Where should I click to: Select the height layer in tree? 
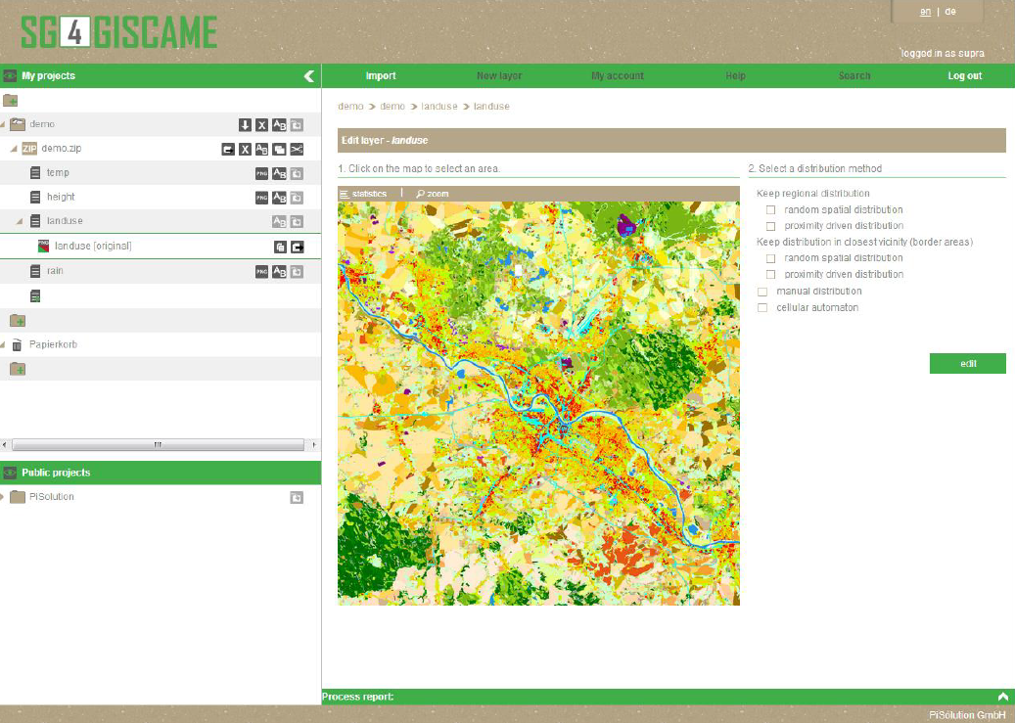61,197
